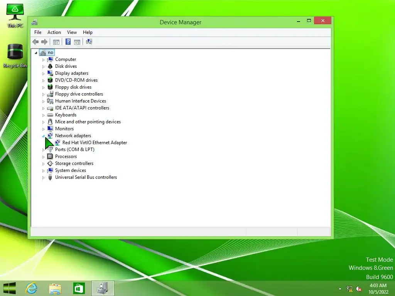
Task: Expand the System devices arrow
Action: (43, 171)
